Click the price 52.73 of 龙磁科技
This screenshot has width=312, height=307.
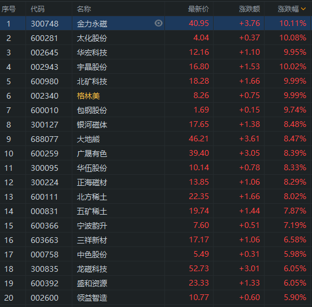tap(199, 268)
